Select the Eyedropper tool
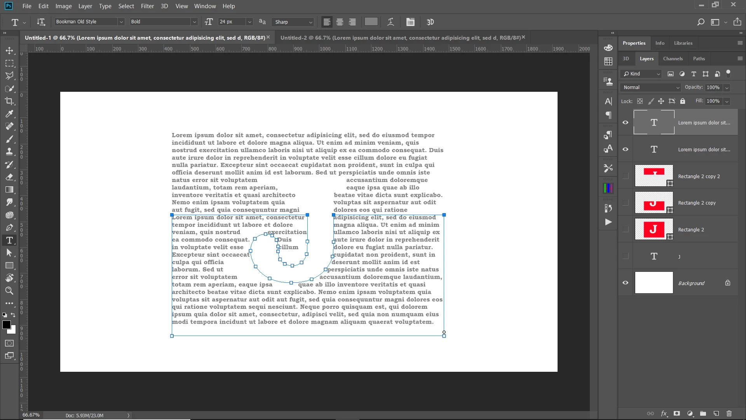This screenshot has height=420, width=746. click(9, 114)
